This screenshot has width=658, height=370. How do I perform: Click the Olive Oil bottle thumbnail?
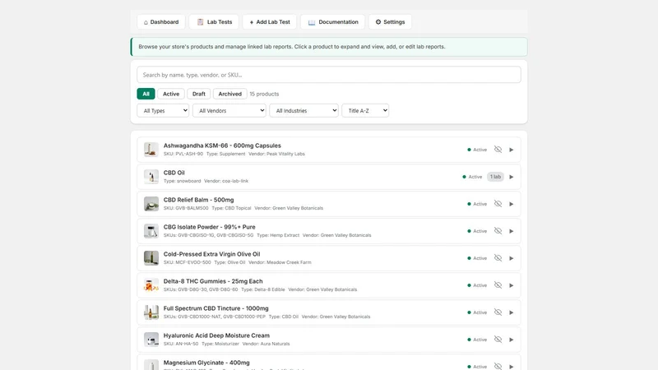coord(151,258)
